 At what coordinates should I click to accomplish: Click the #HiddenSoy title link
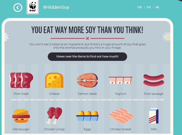(56, 7)
